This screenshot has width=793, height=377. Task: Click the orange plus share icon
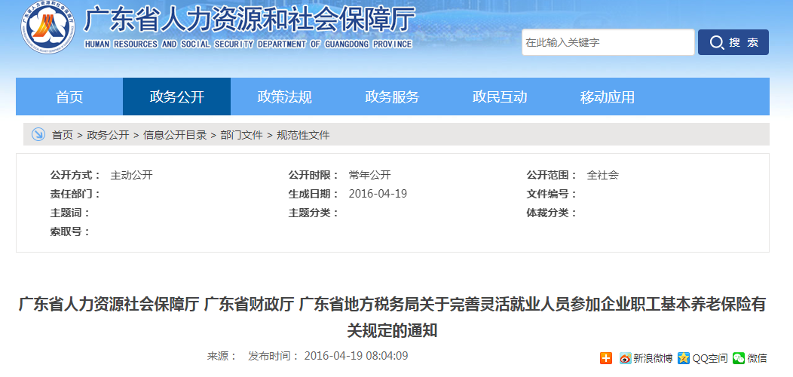point(606,358)
